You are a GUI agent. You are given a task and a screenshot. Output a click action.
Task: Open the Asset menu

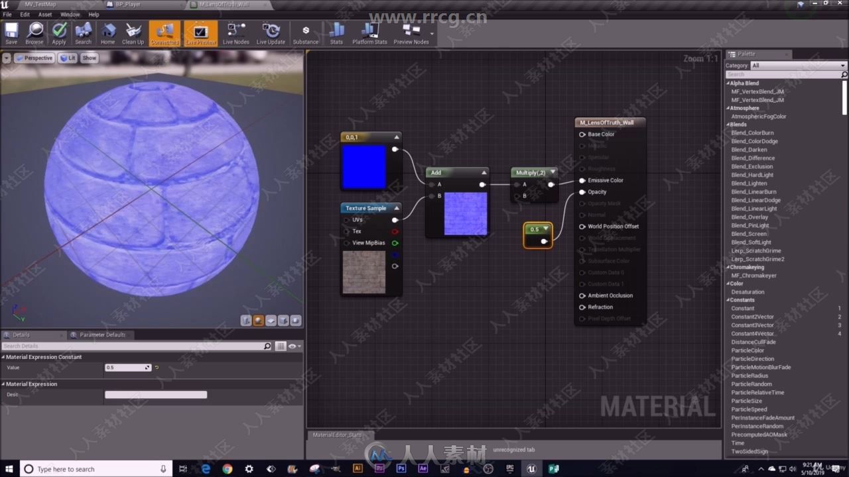pyautogui.click(x=45, y=14)
